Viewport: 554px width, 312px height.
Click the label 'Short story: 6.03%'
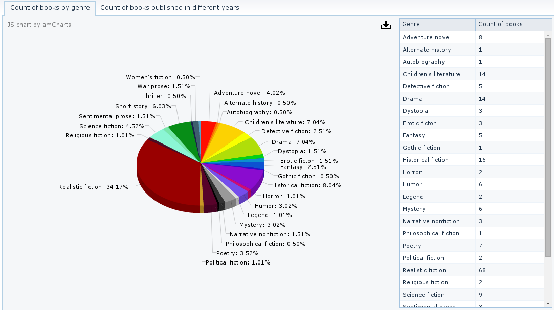(143, 106)
